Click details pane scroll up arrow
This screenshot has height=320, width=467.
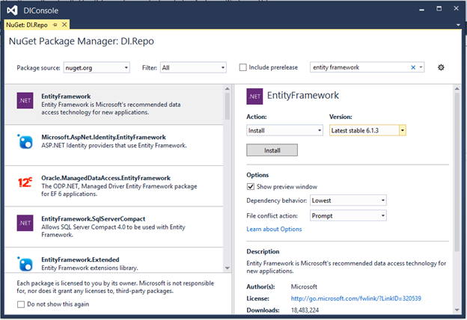click(457, 89)
